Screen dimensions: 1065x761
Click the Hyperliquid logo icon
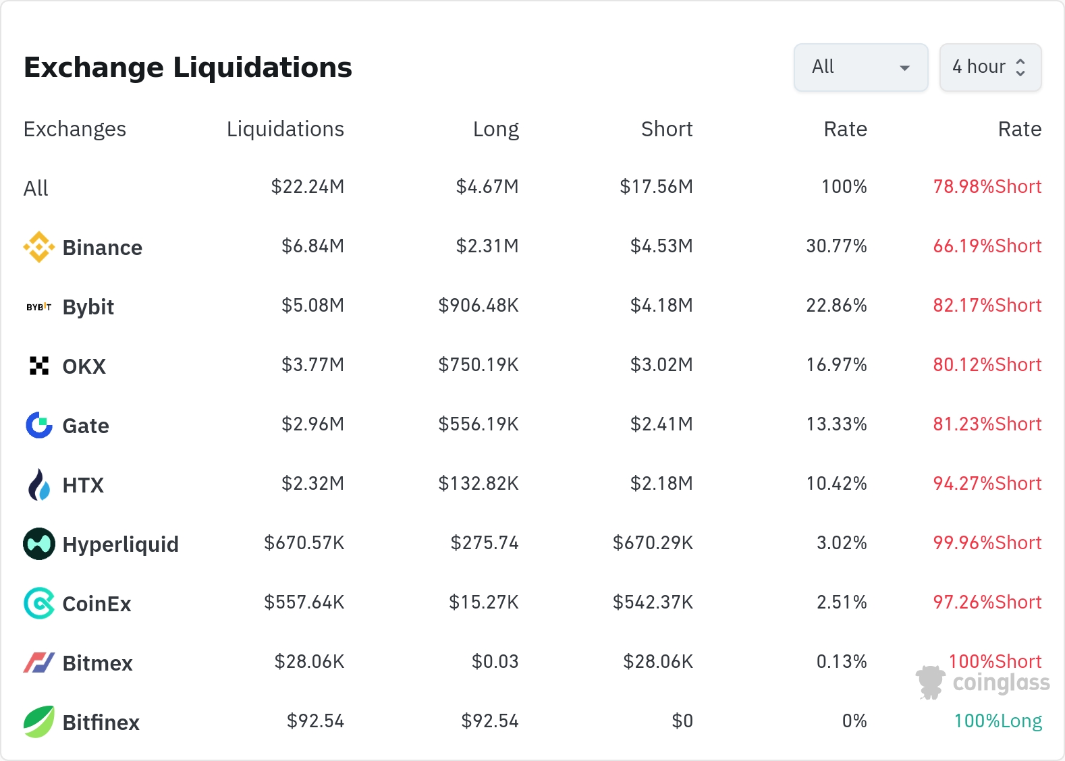point(39,544)
